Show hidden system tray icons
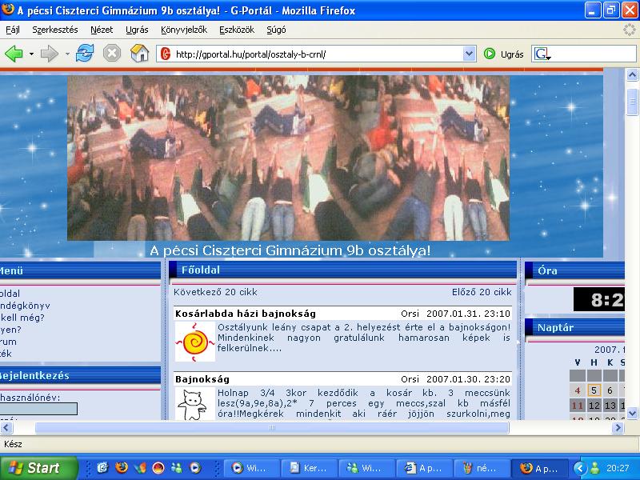The image size is (640, 480). coord(579,468)
